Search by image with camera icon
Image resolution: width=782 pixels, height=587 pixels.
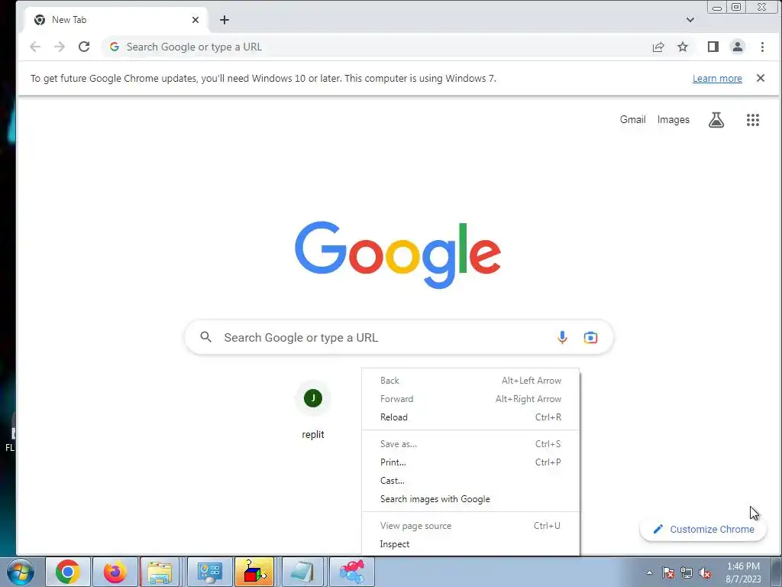[x=590, y=337]
